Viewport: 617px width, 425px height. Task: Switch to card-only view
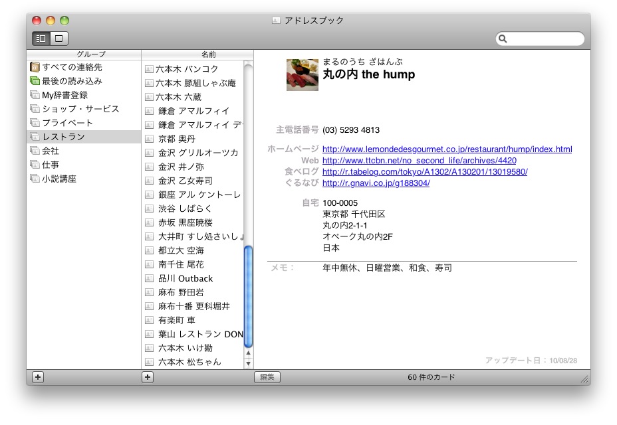59,39
